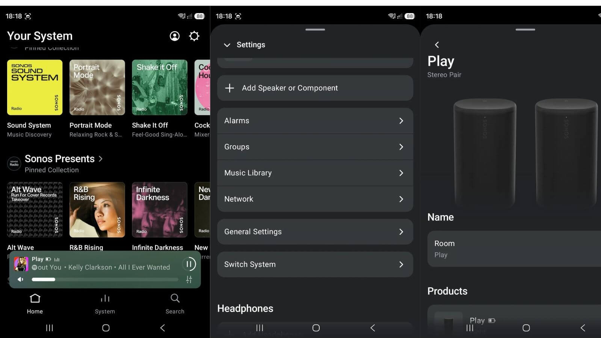This screenshot has width=601, height=338.
Task: Tap Android home button on Home screen
Action: click(x=106, y=328)
